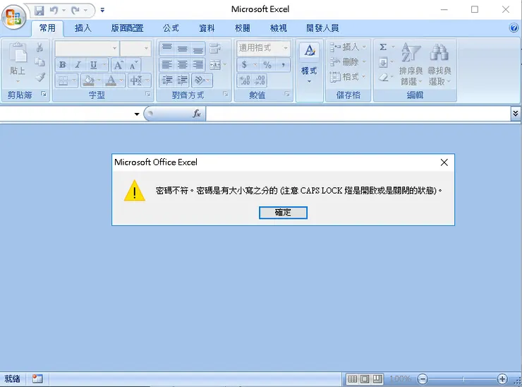Switch to the 常用 (Home) tab
Image resolution: width=522 pixels, height=387 pixels.
tap(47, 28)
